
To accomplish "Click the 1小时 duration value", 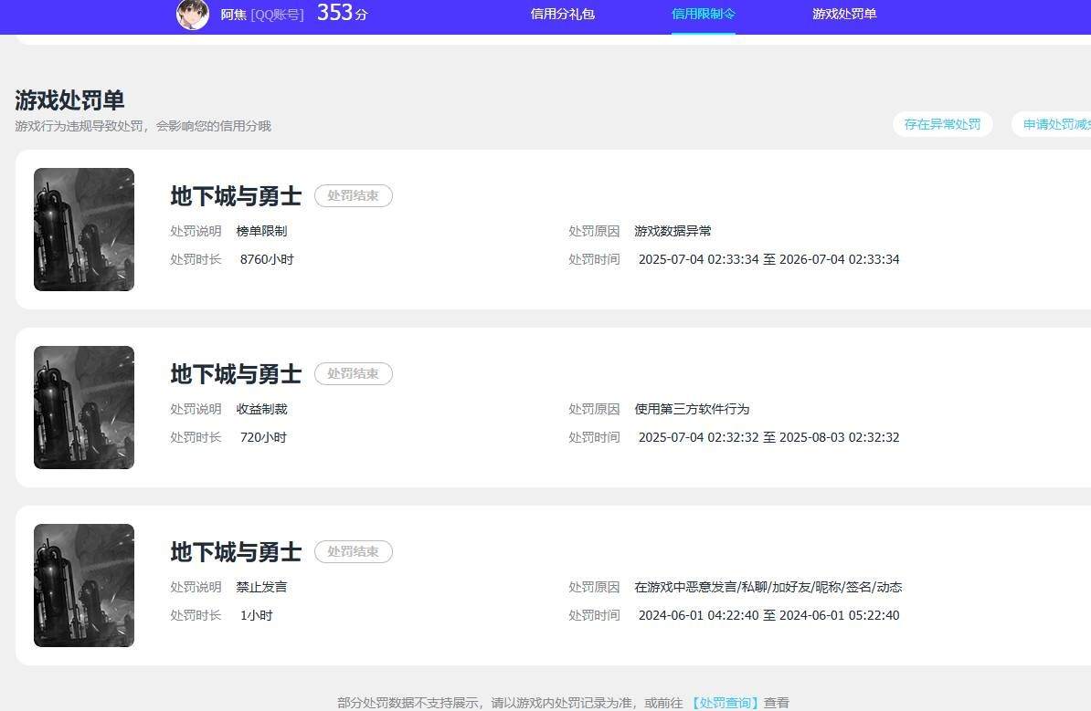I will [x=256, y=615].
